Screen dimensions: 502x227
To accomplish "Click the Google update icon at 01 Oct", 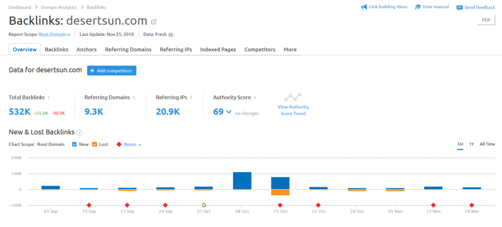I will pyautogui.click(x=203, y=205).
